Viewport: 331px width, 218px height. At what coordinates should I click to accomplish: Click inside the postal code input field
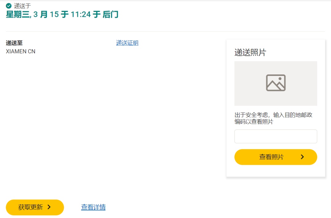[276, 136]
